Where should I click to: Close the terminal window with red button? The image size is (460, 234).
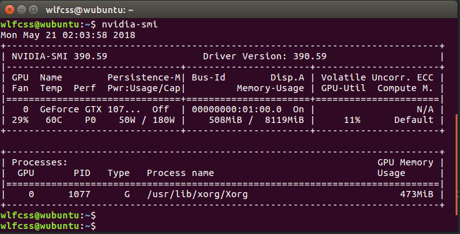(9, 9)
